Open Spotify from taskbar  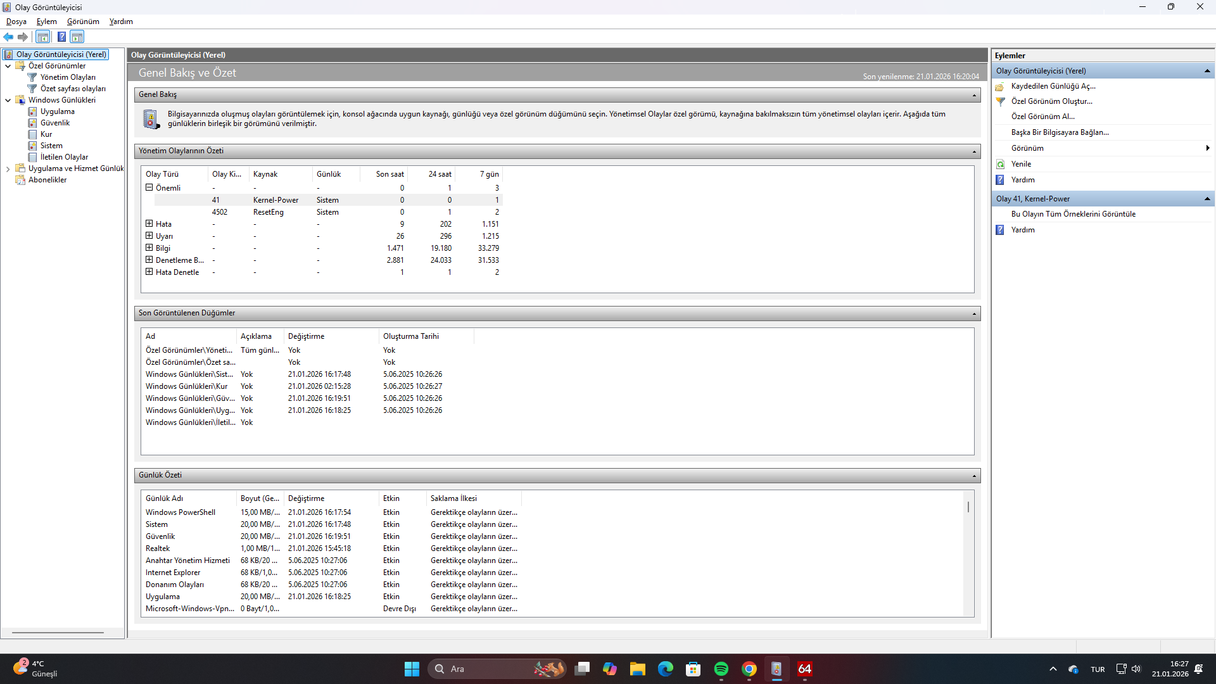[x=721, y=669]
